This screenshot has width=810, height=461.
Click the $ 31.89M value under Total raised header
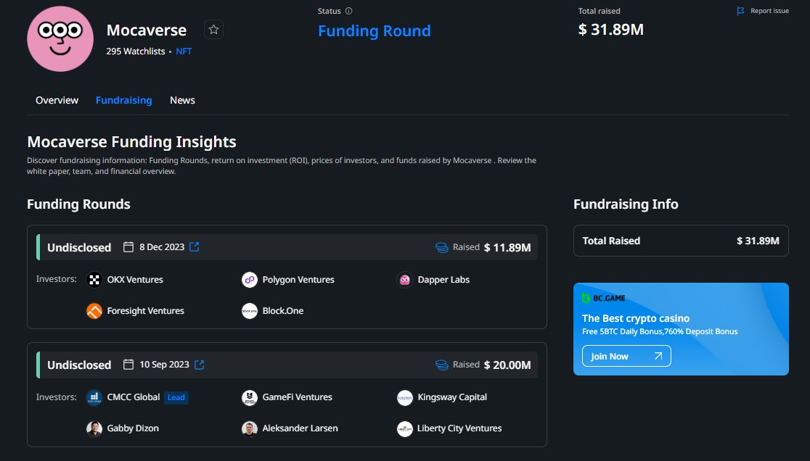[x=610, y=30]
